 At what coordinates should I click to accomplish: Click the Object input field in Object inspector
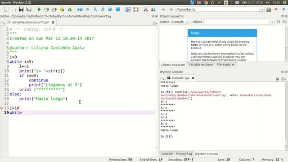coord(237,22)
